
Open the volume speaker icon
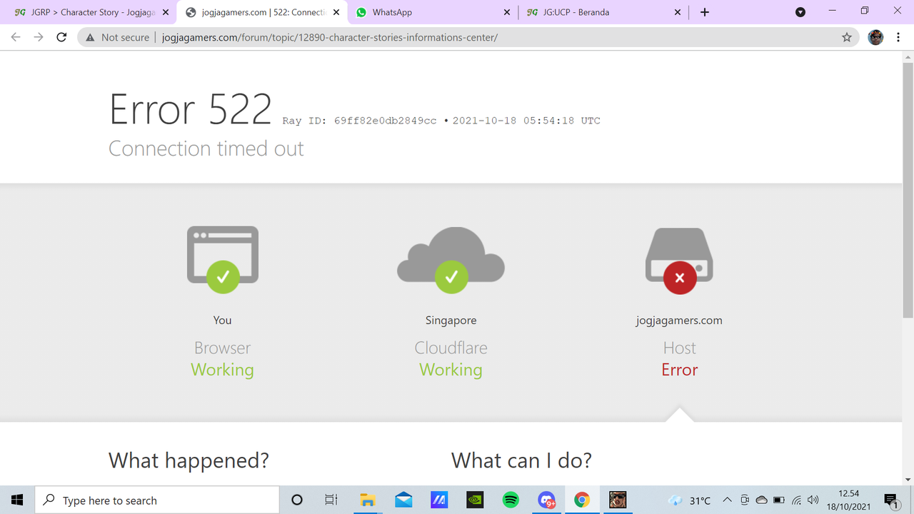point(813,500)
